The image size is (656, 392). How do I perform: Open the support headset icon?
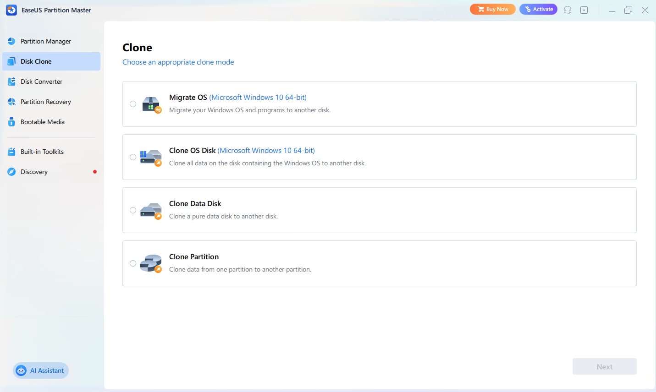tap(568, 10)
